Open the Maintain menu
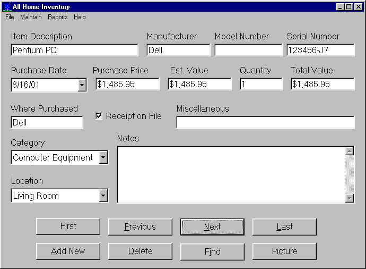This screenshot has width=366, height=269. click(31, 17)
